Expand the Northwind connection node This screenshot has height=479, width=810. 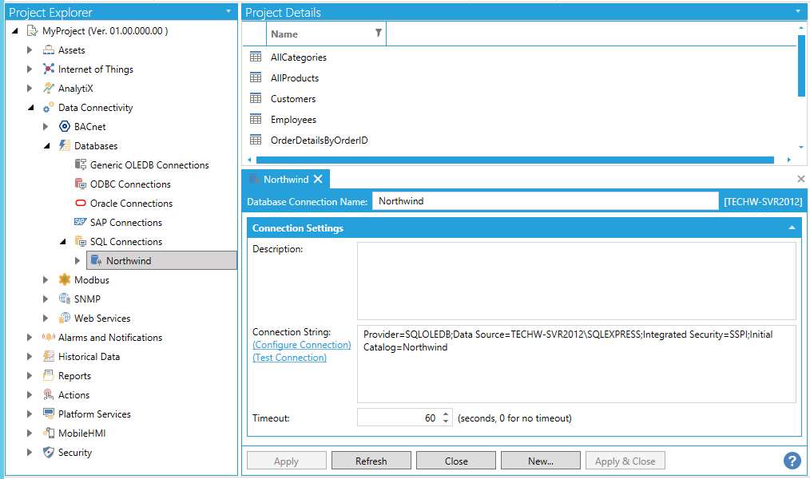(x=77, y=260)
